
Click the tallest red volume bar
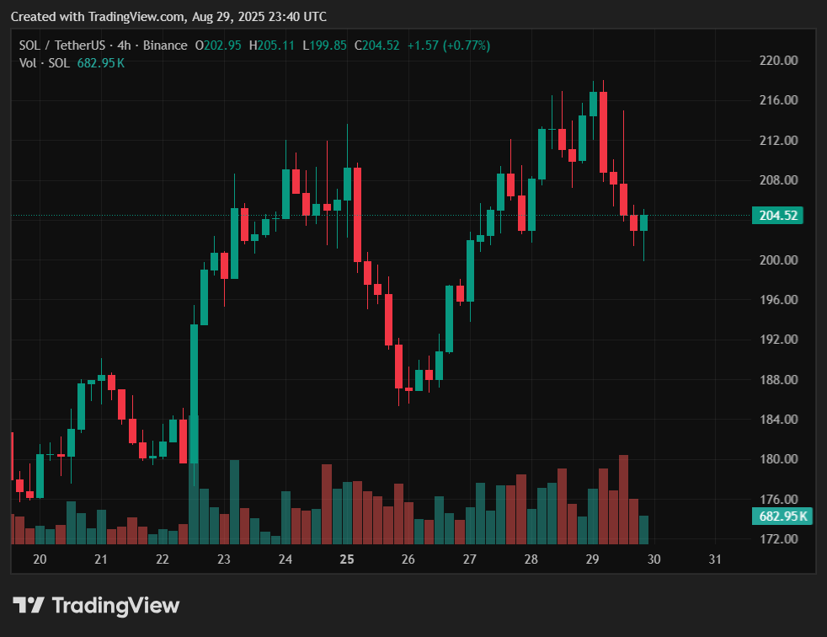pos(623,499)
